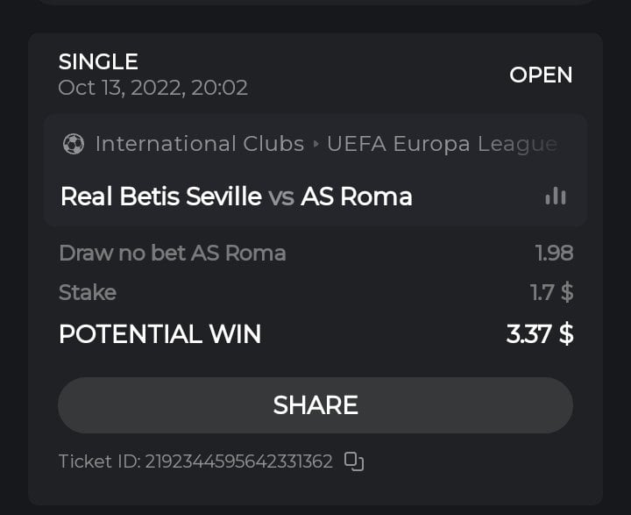Click the 3.37 $ potential win amount
Image resolution: width=631 pixels, height=515 pixels.
coord(539,333)
